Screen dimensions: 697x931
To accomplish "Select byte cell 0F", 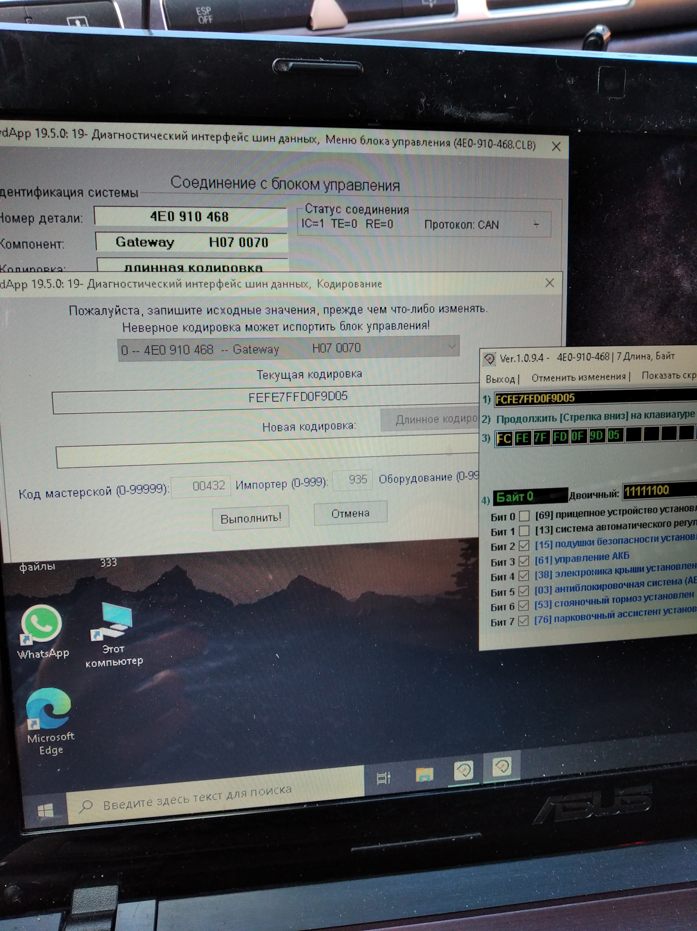I will click(578, 436).
